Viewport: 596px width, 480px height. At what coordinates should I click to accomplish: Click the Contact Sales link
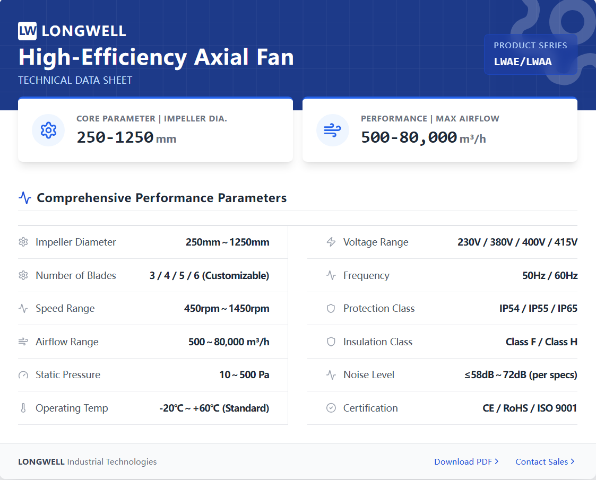click(x=541, y=461)
